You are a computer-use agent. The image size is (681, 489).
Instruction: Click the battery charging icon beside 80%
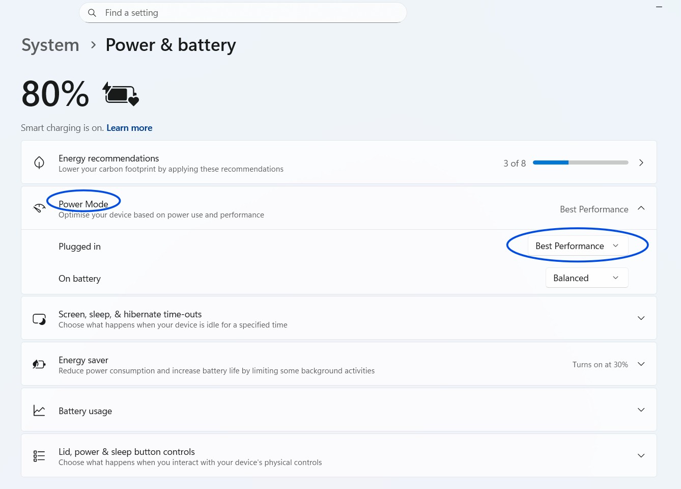(121, 94)
